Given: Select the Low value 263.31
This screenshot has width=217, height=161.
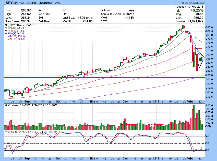Looking at the screenshot, I should (26, 18).
